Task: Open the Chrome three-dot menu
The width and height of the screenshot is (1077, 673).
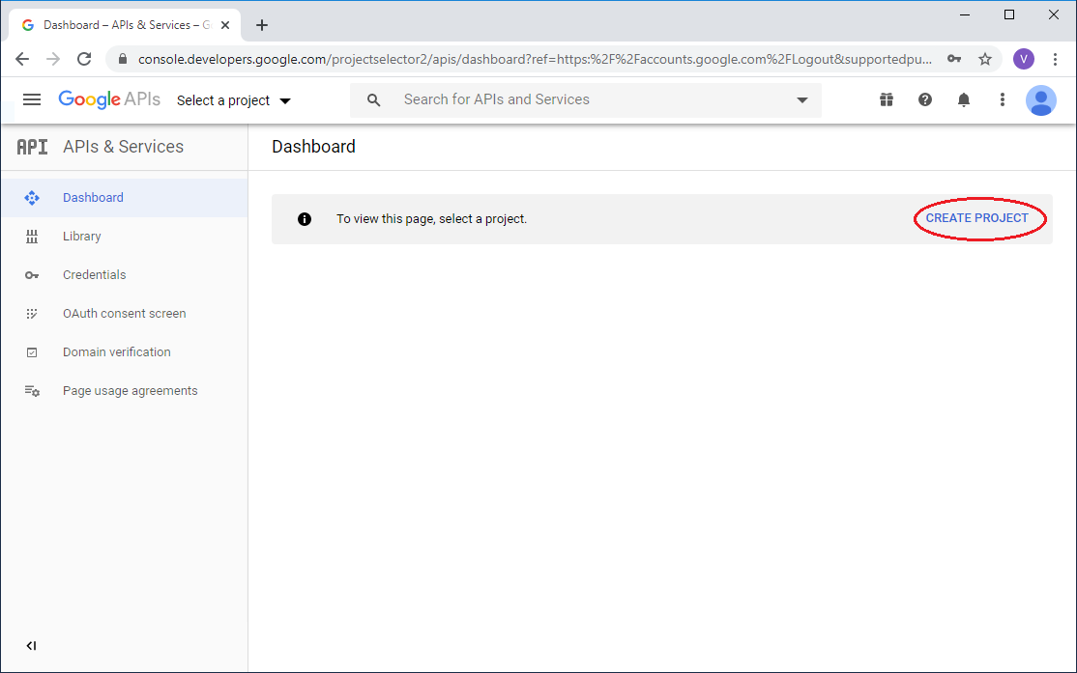Action: (x=1055, y=59)
